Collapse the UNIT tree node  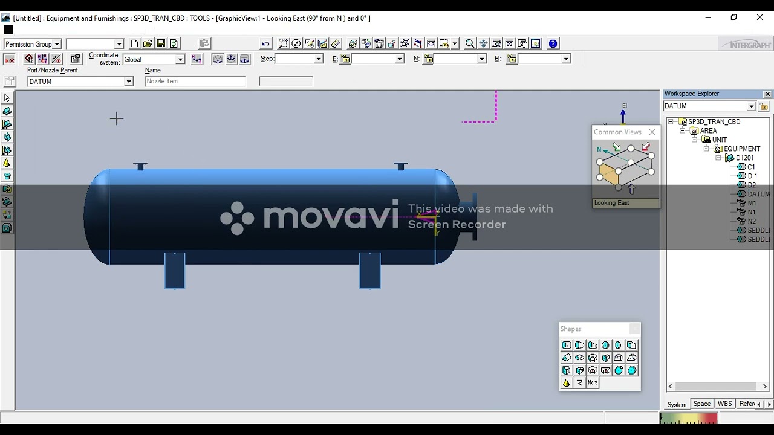pyautogui.click(x=695, y=140)
